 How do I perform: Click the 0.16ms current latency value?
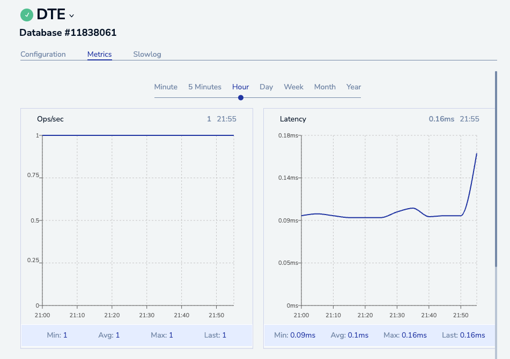(x=441, y=119)
